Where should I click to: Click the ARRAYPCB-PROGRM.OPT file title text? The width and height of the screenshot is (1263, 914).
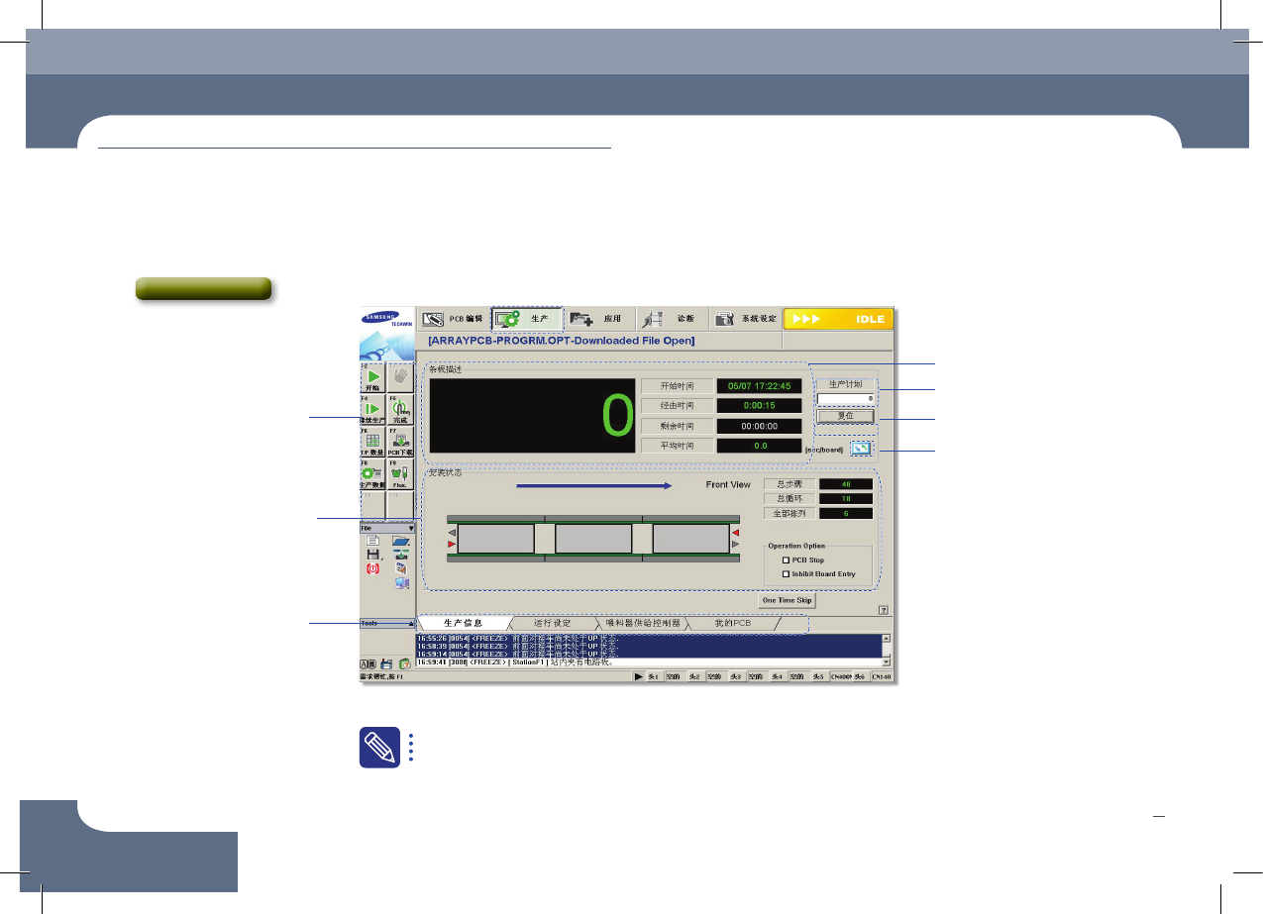tap(562, 341)
